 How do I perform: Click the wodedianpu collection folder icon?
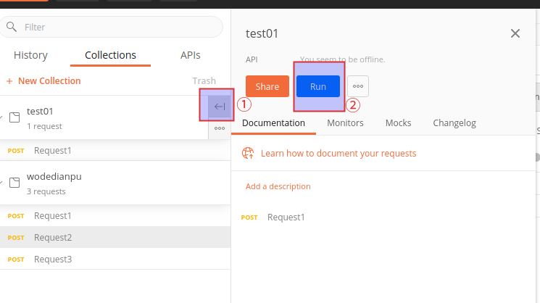pyautogui.click(x=14, y=183)
